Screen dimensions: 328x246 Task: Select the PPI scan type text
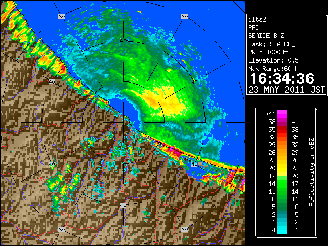point(253,28)
